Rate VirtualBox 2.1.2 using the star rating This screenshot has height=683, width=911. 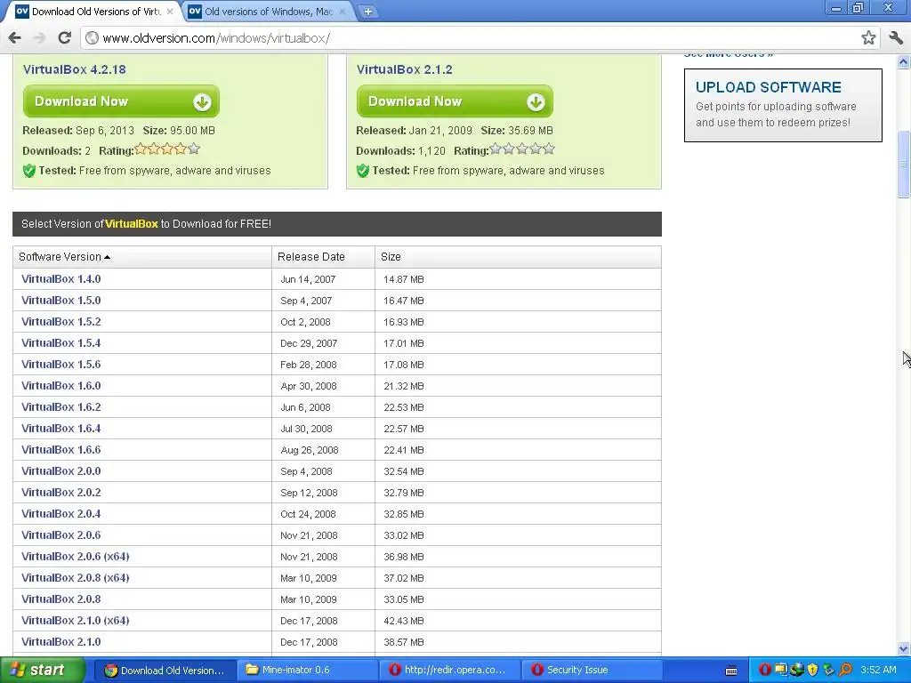point(522,149)
